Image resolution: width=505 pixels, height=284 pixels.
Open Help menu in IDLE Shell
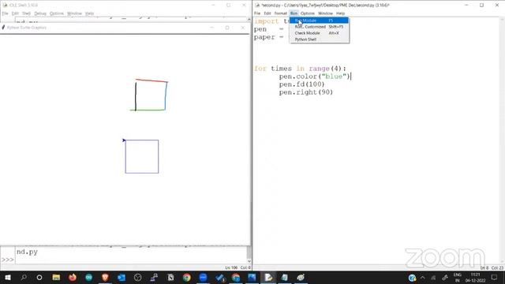pos(89,13)
